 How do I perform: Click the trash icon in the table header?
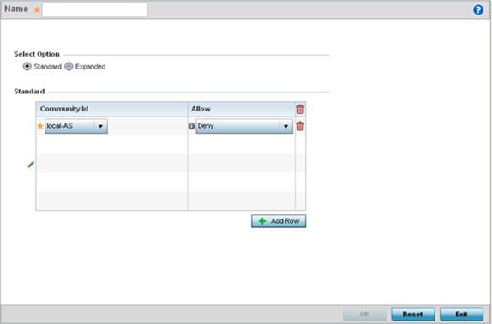(x=300, y=109)
